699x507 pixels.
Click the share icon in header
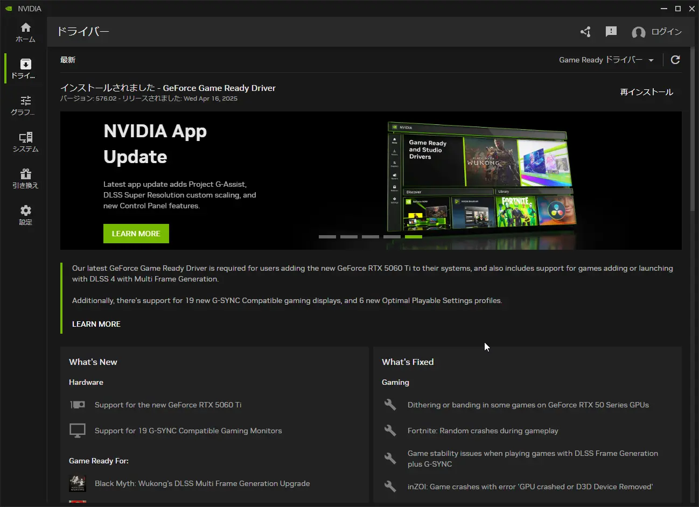(x=585, y=32)
